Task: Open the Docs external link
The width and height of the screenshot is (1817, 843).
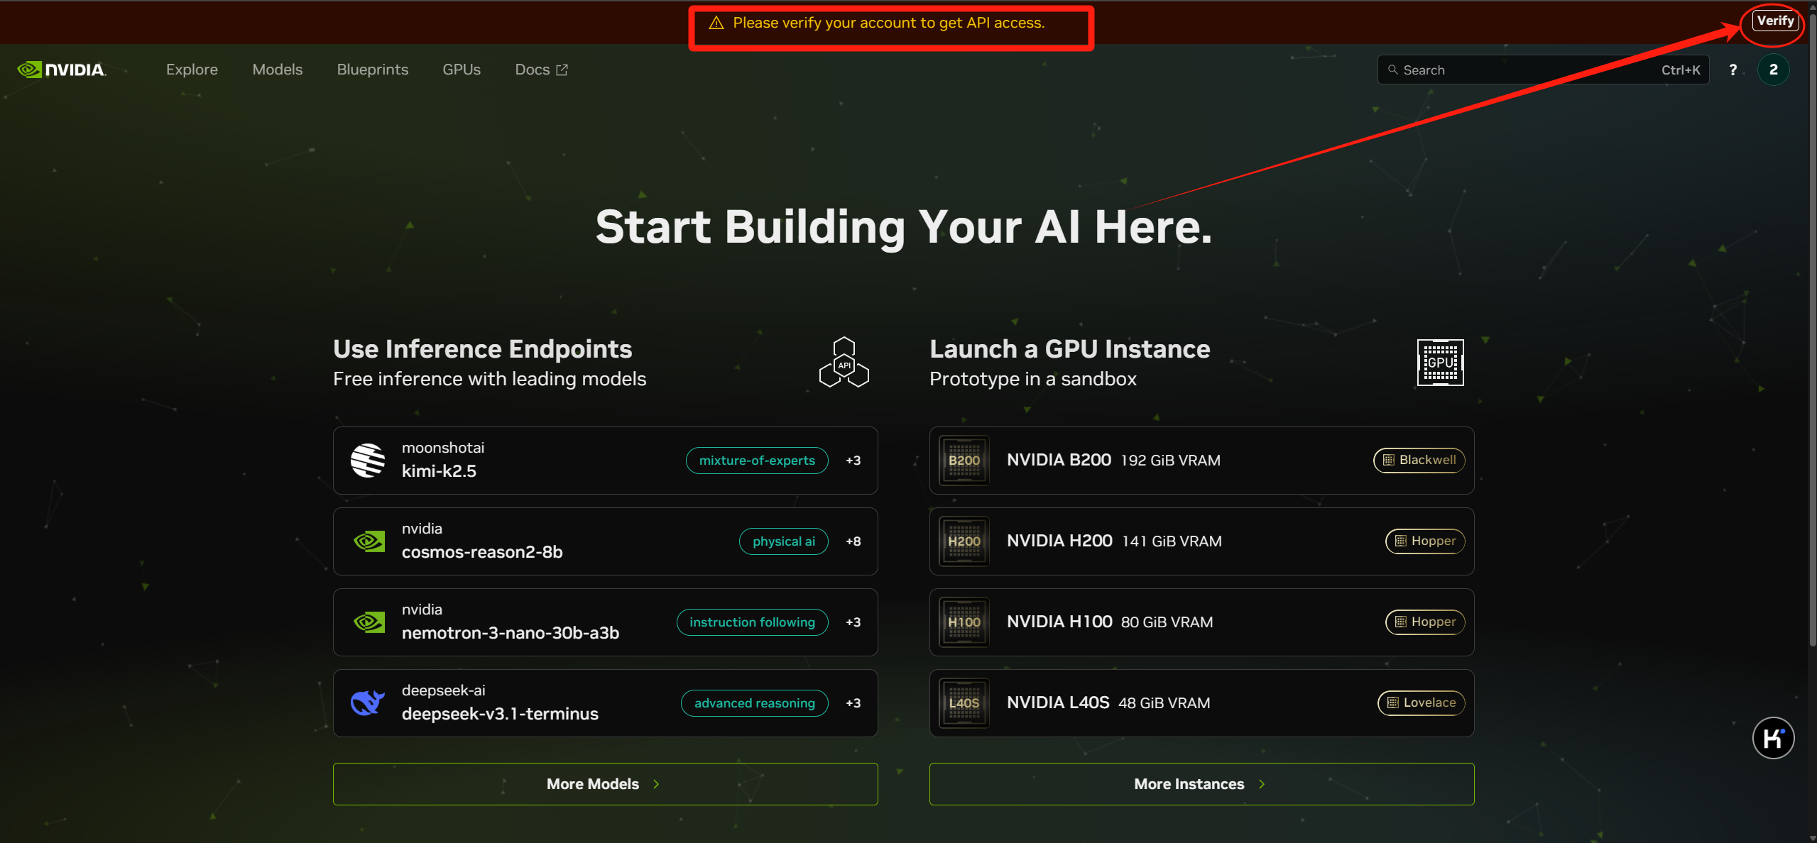Action: (540, 70)
